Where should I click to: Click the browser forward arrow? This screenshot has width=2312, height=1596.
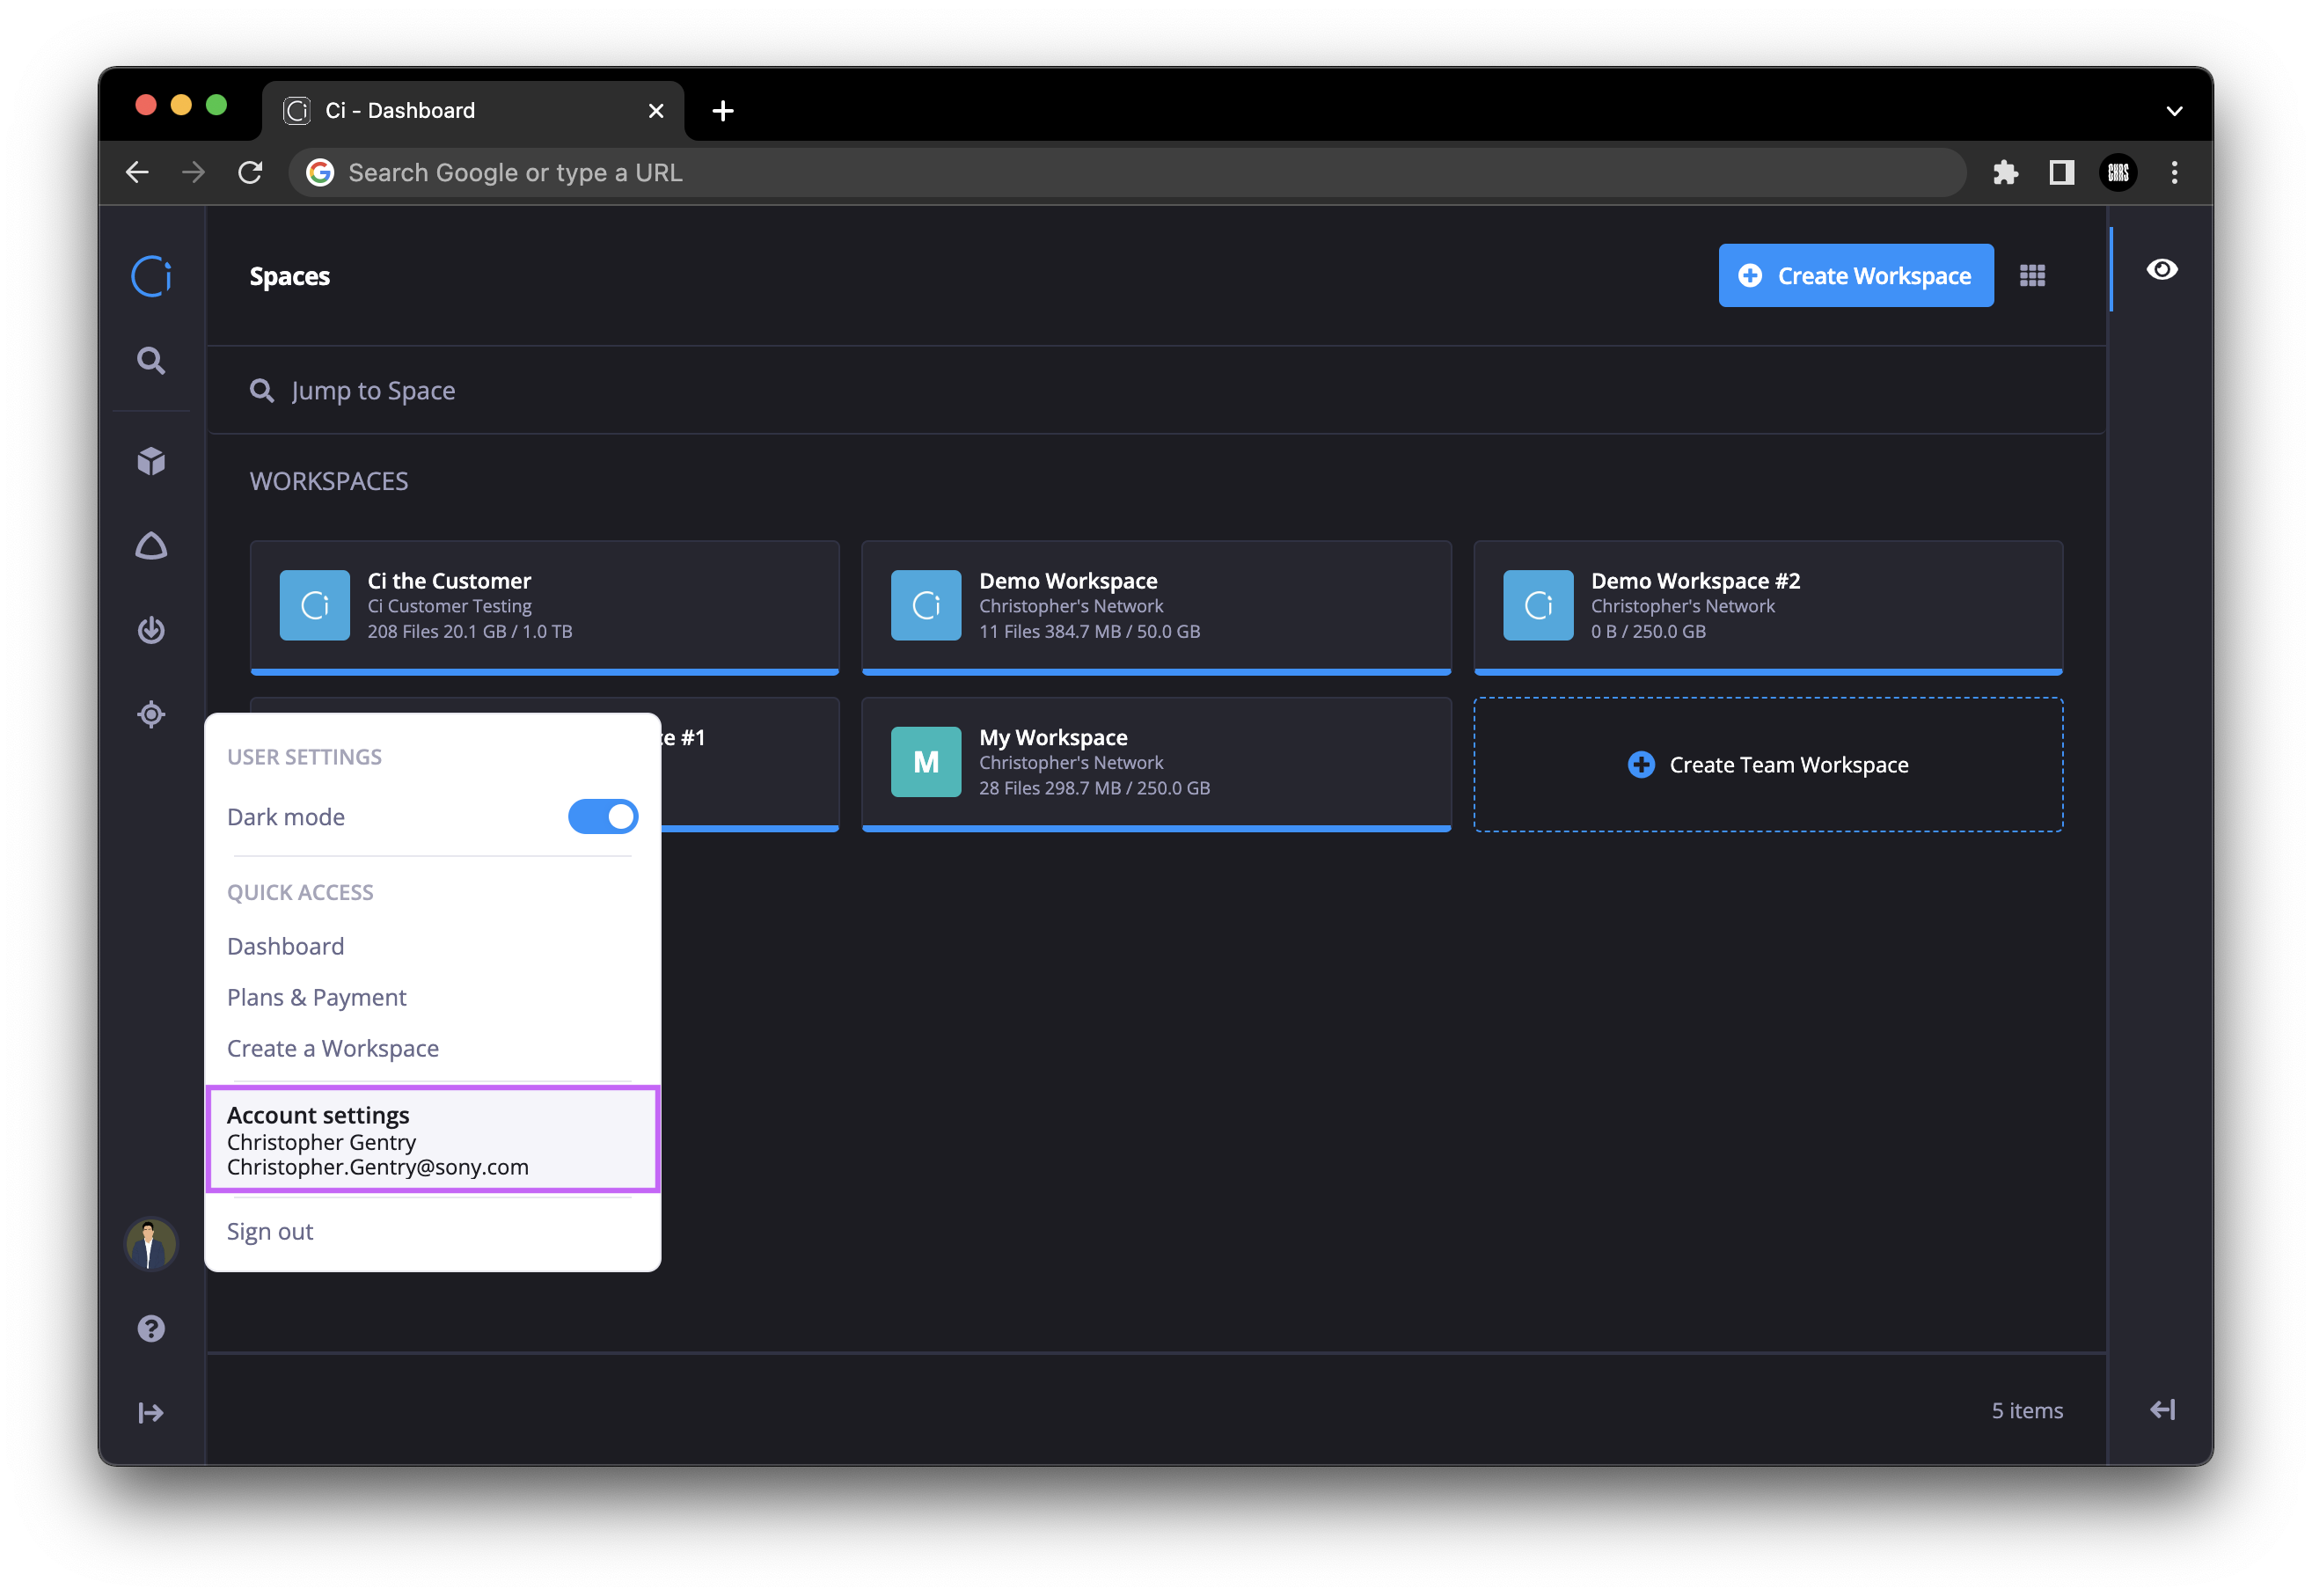point(193,173)
